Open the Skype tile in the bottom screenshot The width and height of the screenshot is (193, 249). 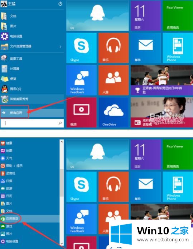click(81, 187)
